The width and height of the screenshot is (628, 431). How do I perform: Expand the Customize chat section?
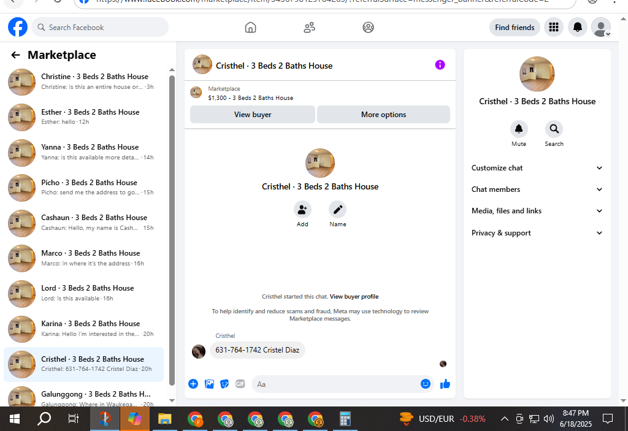click(537, 168)
